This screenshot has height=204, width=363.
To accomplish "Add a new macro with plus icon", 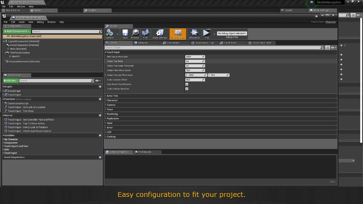I will (100, 115).
